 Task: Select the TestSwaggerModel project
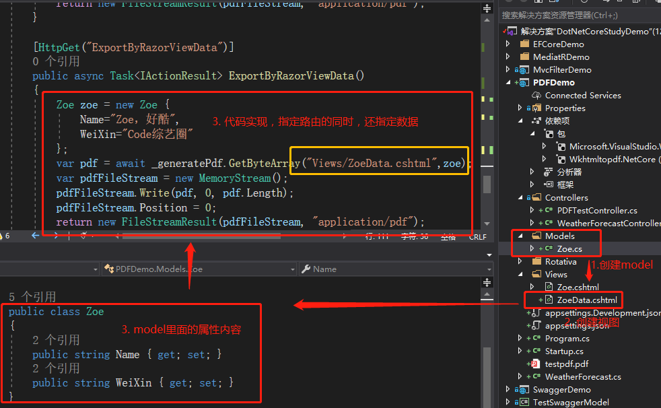(571, 402)
